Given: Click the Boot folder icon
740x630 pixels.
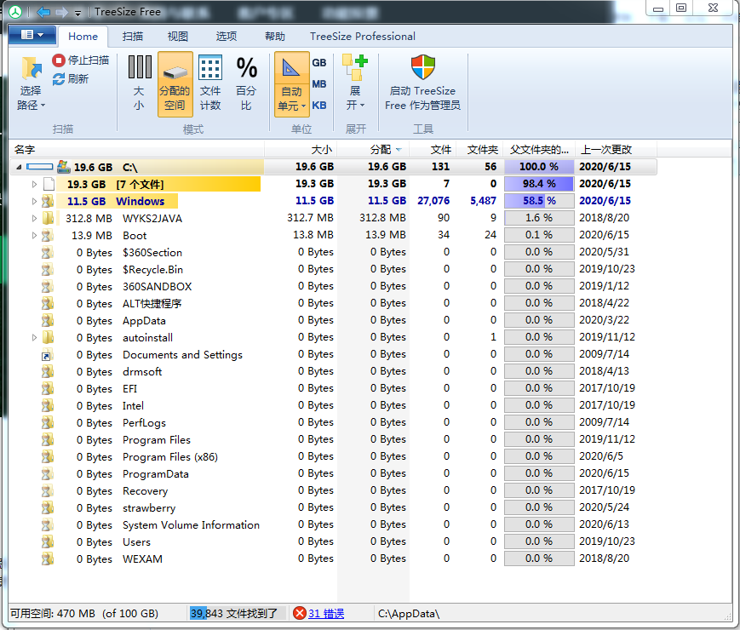Looking at the screenshot, I should (x=47, y=235).
